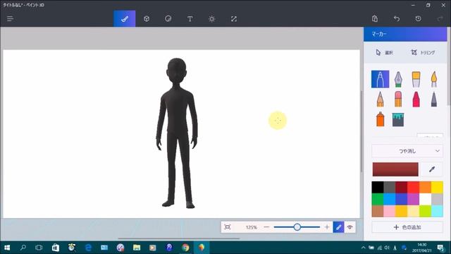This screenshot has height=254, width=451.
Task: Pick the black color swatch
Action: (378, 187)
